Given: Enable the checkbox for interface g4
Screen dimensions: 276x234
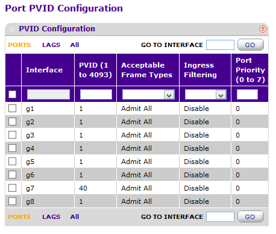Looking at the screenshot, I should (x=13, y=148).
